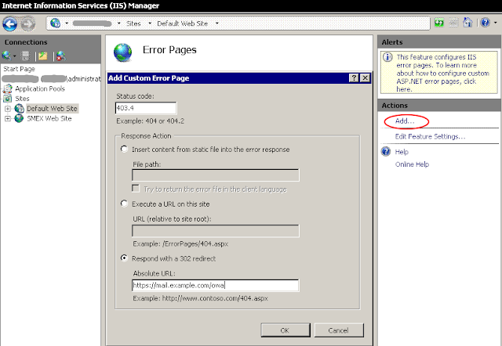Screen dimensions: 502x346
Task: Check Try to return error file in client language
Action: [136, 189]
